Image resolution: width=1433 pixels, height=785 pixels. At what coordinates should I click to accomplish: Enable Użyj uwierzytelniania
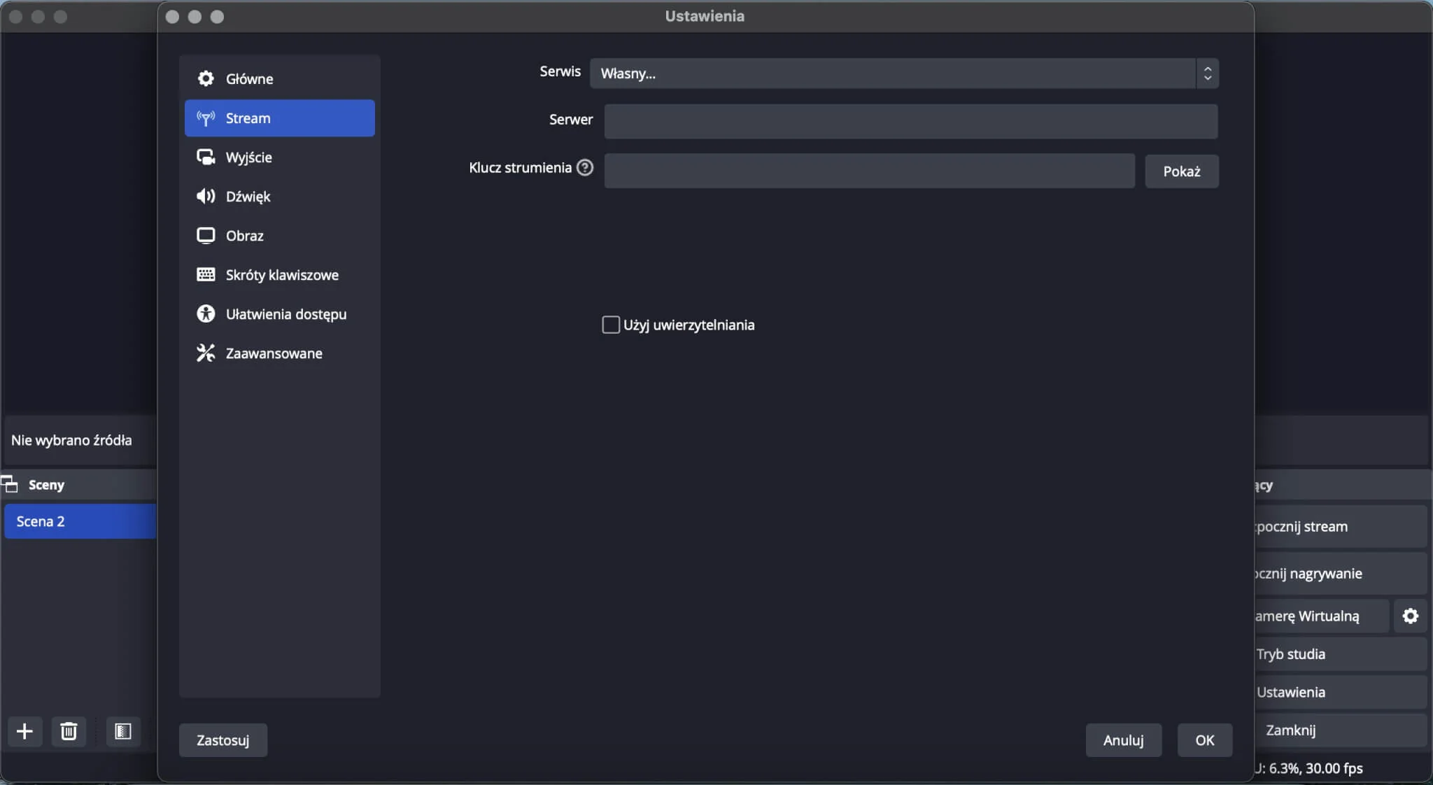point(610,325)
